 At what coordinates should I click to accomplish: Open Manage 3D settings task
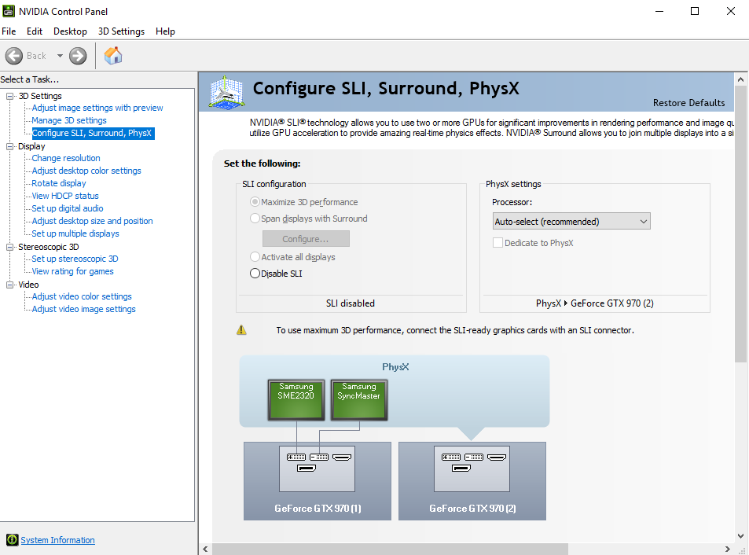point(69,120)
